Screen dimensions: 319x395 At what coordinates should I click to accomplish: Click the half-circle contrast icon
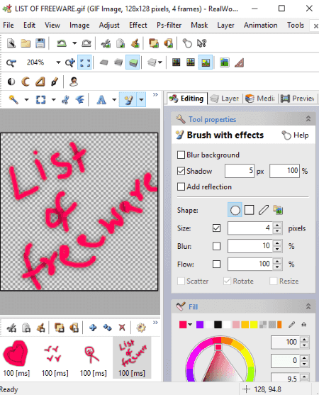pos(11,82)
